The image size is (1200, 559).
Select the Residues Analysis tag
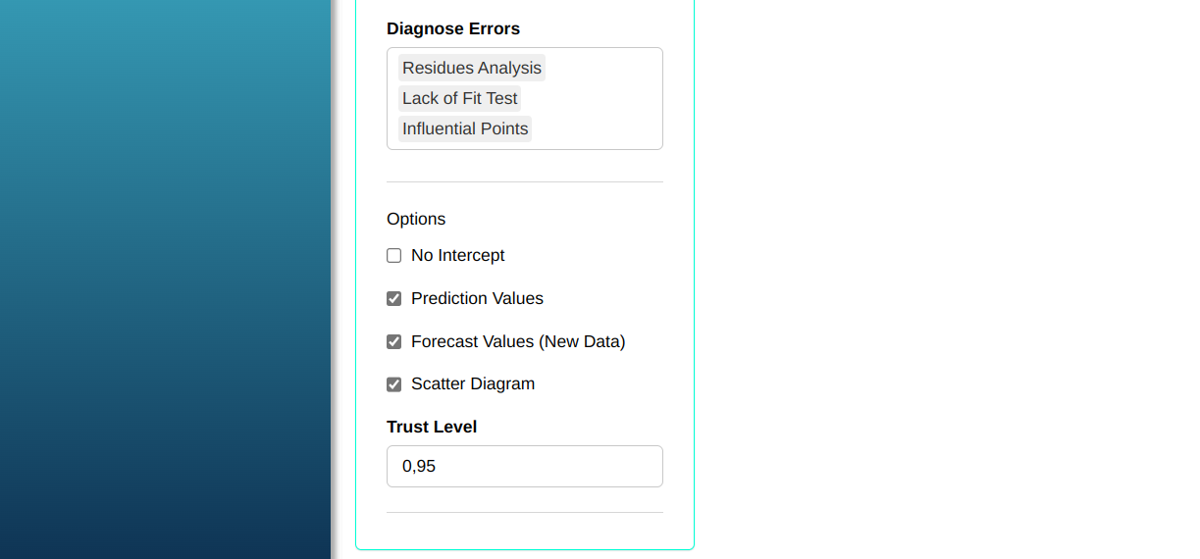(x=471, y=68)
